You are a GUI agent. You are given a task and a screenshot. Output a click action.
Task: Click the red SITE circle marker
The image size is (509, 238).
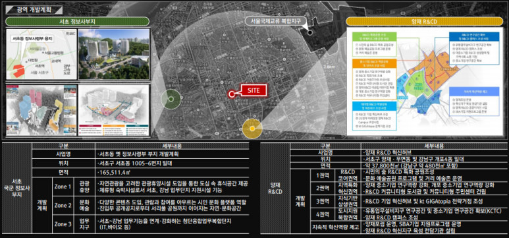click(231, 94)
